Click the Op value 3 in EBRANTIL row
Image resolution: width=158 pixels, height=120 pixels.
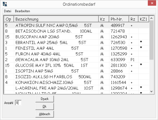[6, 43]
